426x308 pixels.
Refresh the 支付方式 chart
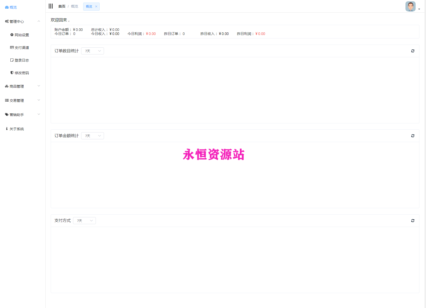413,221
